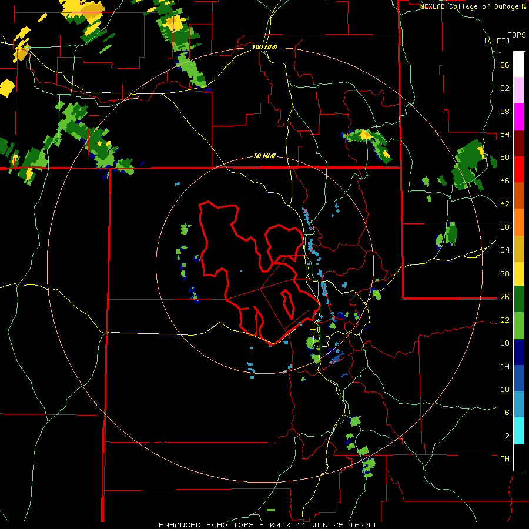Click the gold legend swatch

pos(519,247)
